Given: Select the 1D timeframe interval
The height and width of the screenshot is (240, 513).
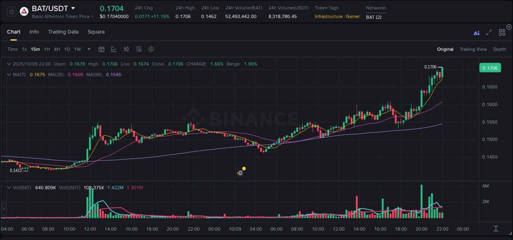Looking at the screenshot, I should (x=67, y=49).
